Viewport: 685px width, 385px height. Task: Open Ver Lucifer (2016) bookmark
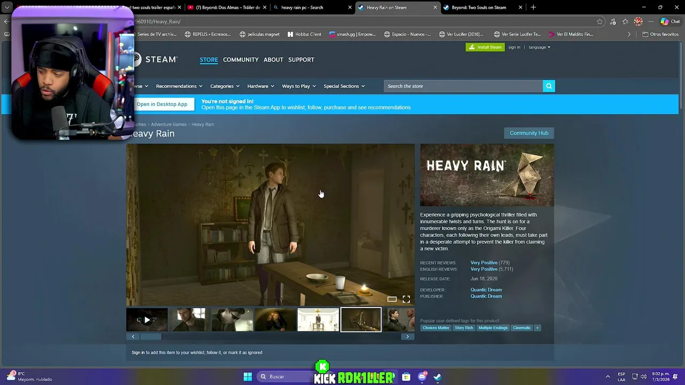(x=460, y=34)
